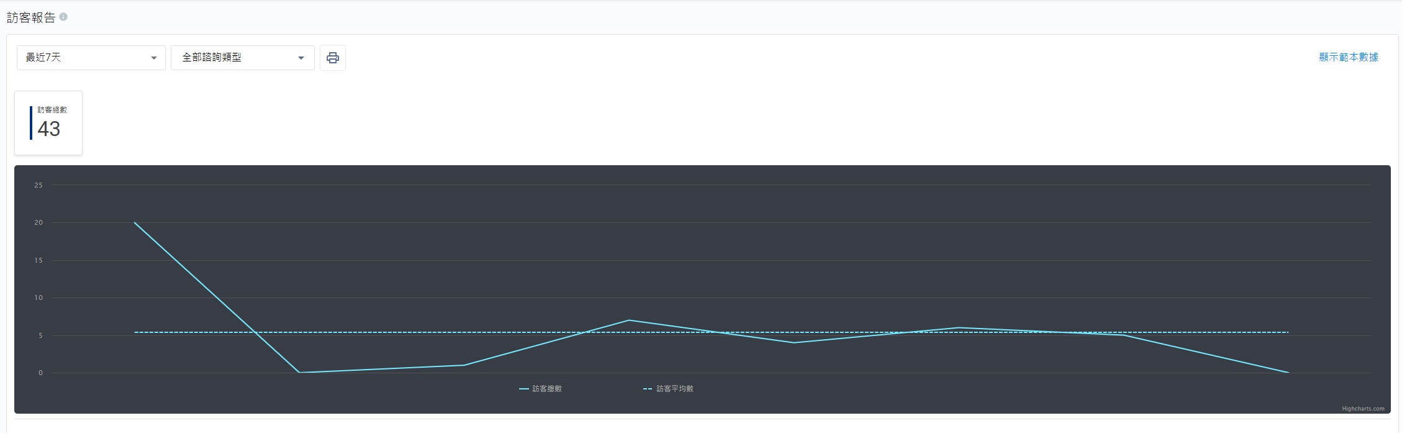1407x441 pixels.
Task: Click the chart peak point at 20
Action: pos(135,222)
